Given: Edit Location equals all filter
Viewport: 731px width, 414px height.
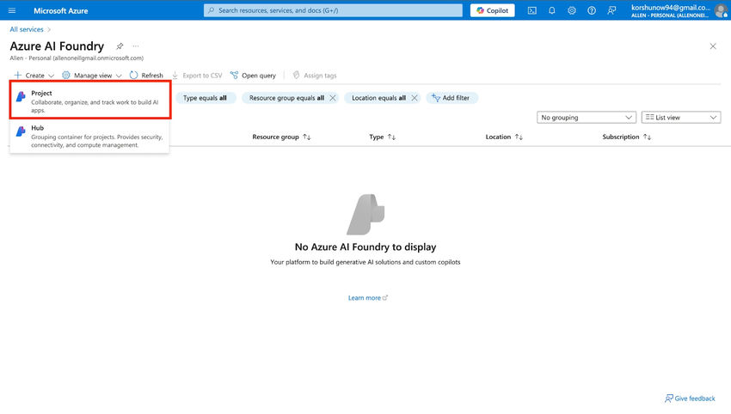Looking at the screenshot, I should pyautogui.click(x=378, y=98).
